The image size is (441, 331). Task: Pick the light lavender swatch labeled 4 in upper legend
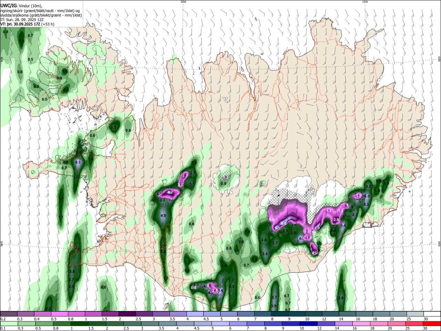(x=194, y=314)
